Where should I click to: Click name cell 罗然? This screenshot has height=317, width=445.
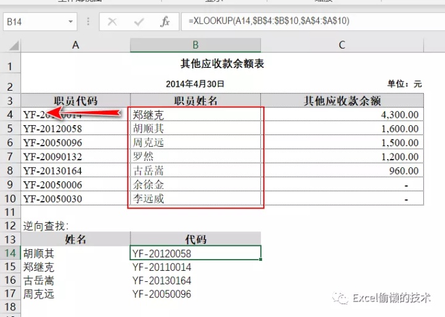coord(195,157)
